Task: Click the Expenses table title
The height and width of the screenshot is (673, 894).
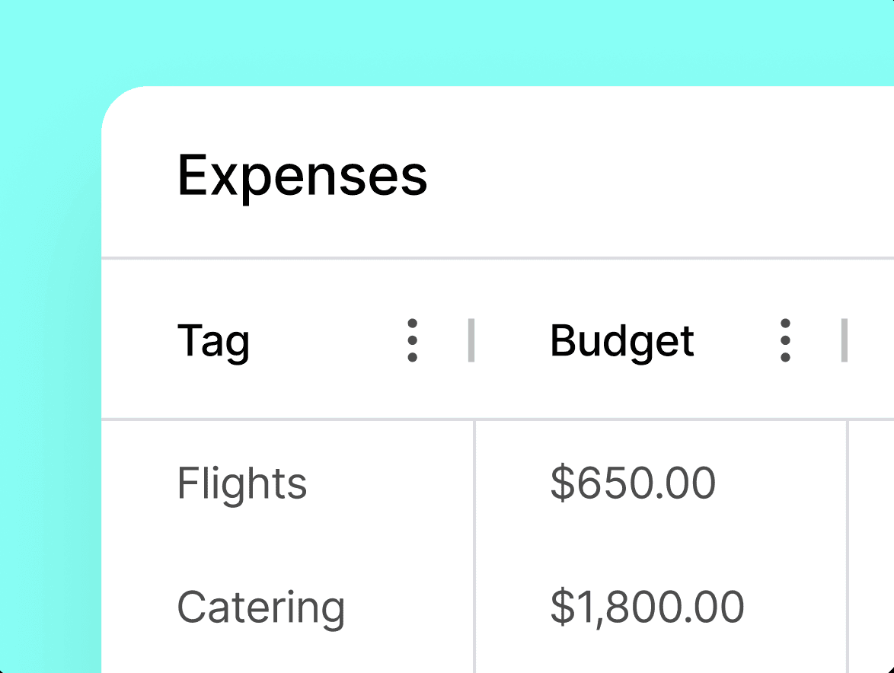Action: [302, 176]
